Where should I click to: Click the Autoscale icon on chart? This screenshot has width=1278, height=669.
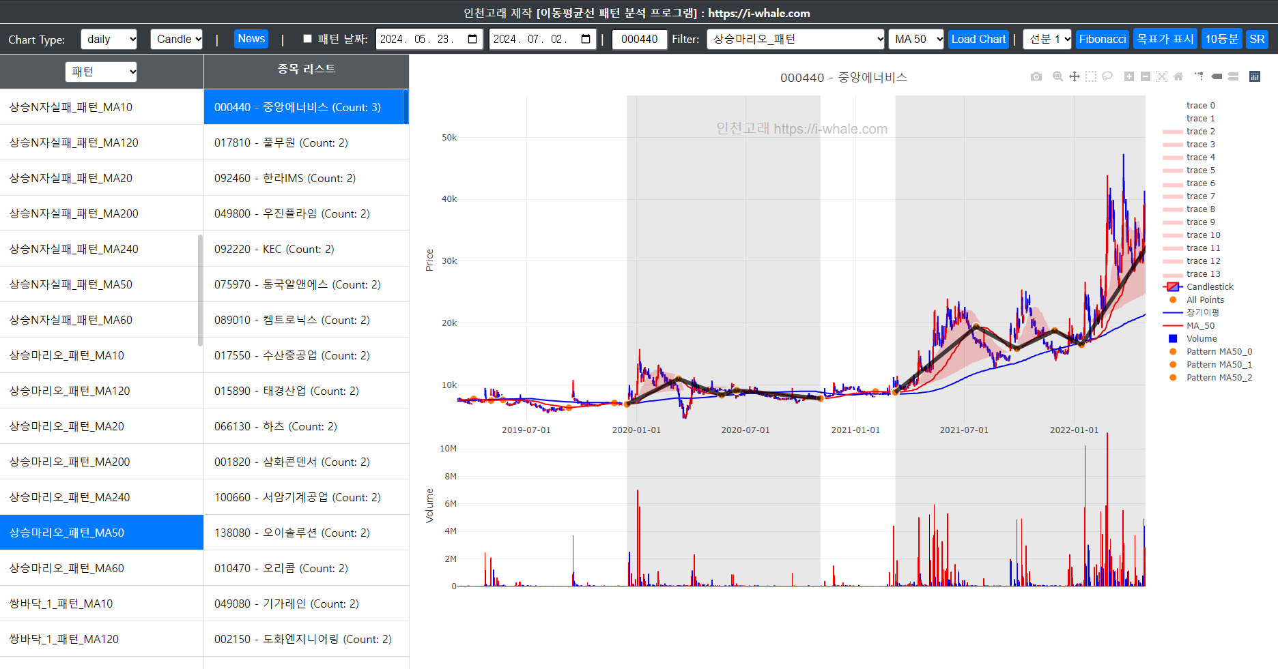coord(1162,76)
